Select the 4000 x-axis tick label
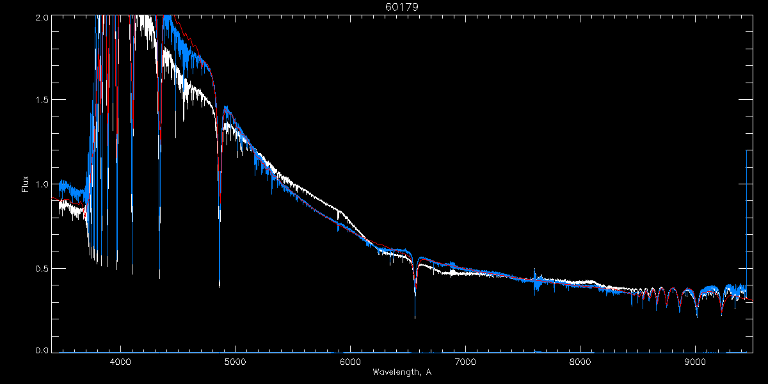 [x=120, y=362]
